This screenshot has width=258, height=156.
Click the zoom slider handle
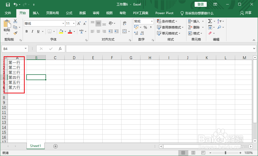[225, 153]
